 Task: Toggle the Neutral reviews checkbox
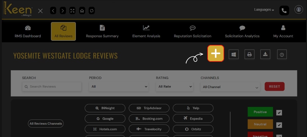(279, 125)
